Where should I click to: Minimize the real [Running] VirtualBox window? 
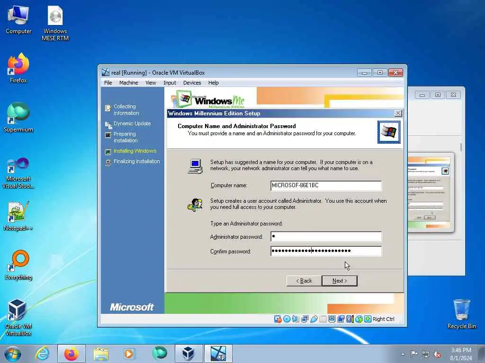[364, 73]
